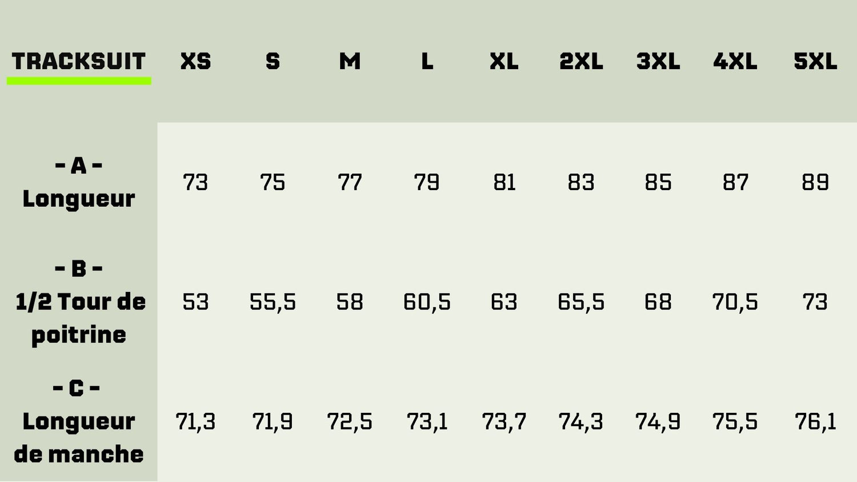Click the green underline beneath TRACKSUIT

tap(79, 81)
